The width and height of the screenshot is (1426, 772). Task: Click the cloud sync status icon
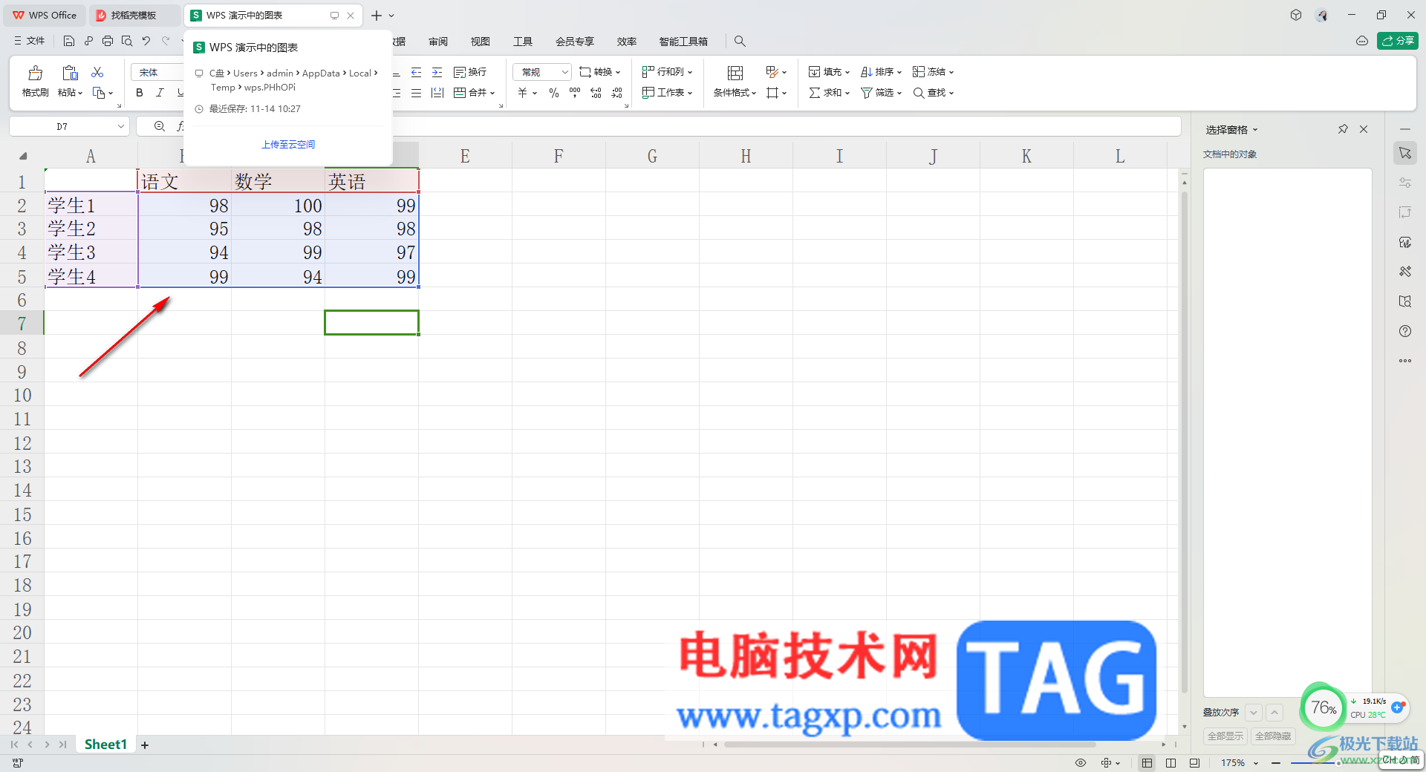1362,41
